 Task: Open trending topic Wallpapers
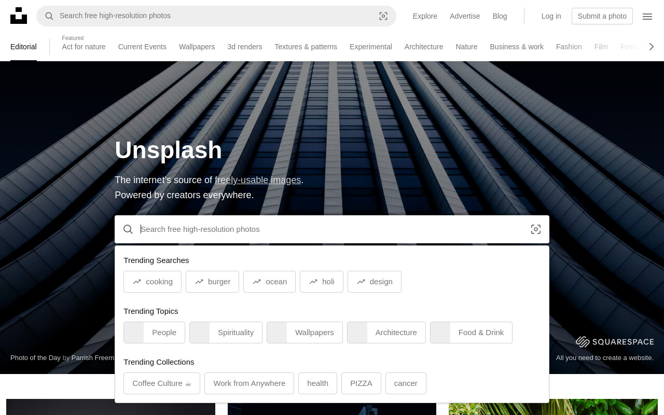coord(305,333)
